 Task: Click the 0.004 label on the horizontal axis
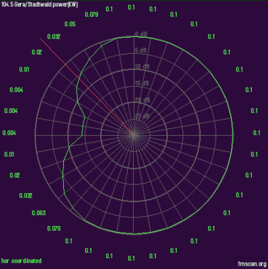(9, 133)
